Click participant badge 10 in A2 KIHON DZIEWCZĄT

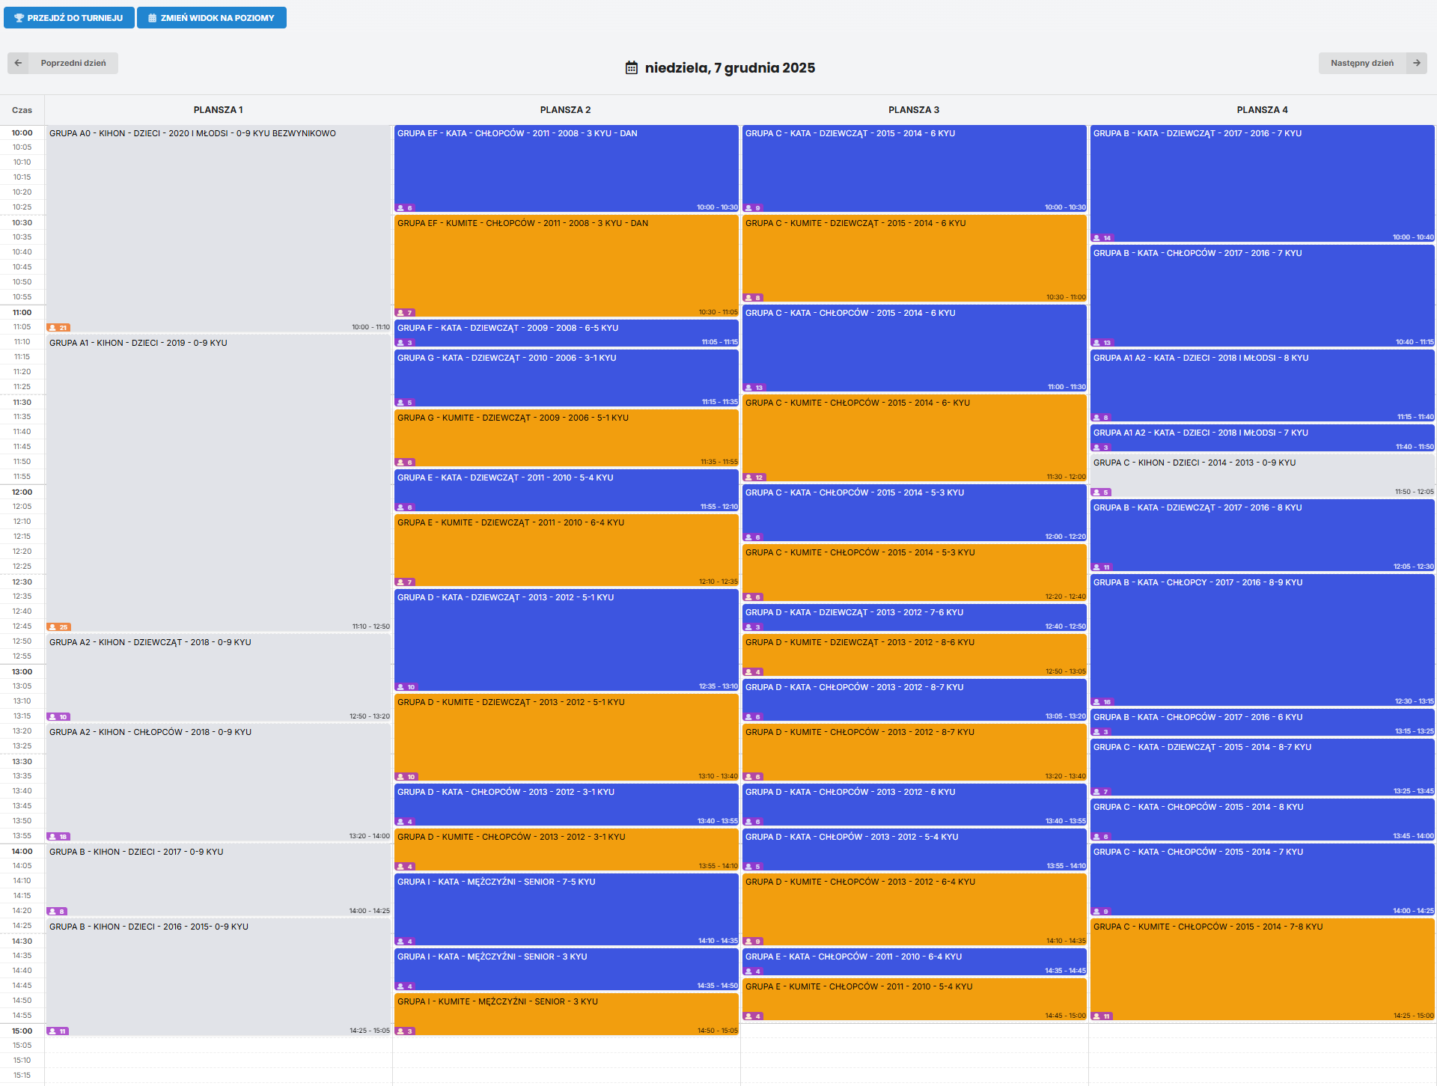58,717
